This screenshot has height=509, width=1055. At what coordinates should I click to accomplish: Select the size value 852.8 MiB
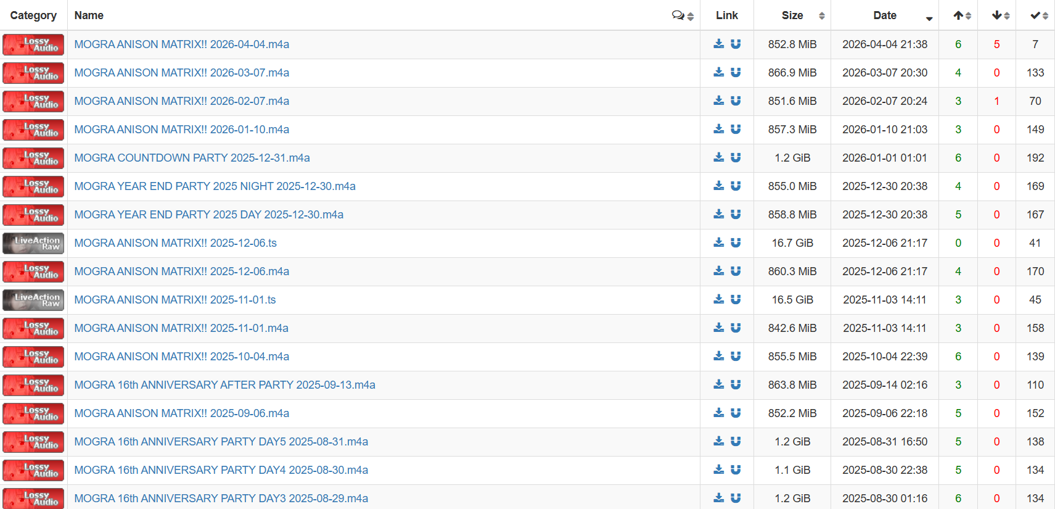[x=792, y=44]
